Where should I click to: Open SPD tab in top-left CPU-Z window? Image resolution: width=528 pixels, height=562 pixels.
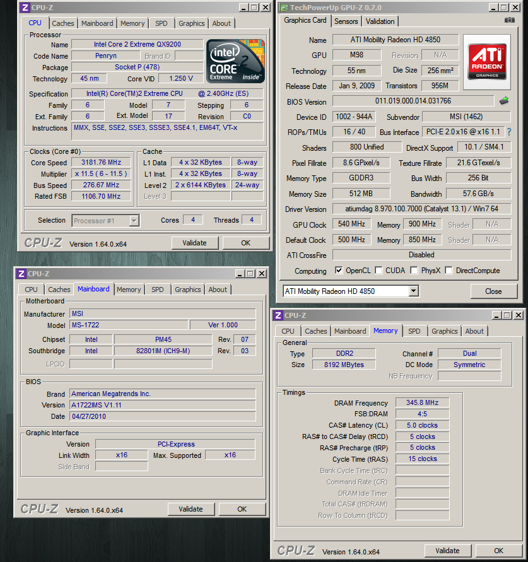coord(161,23)
